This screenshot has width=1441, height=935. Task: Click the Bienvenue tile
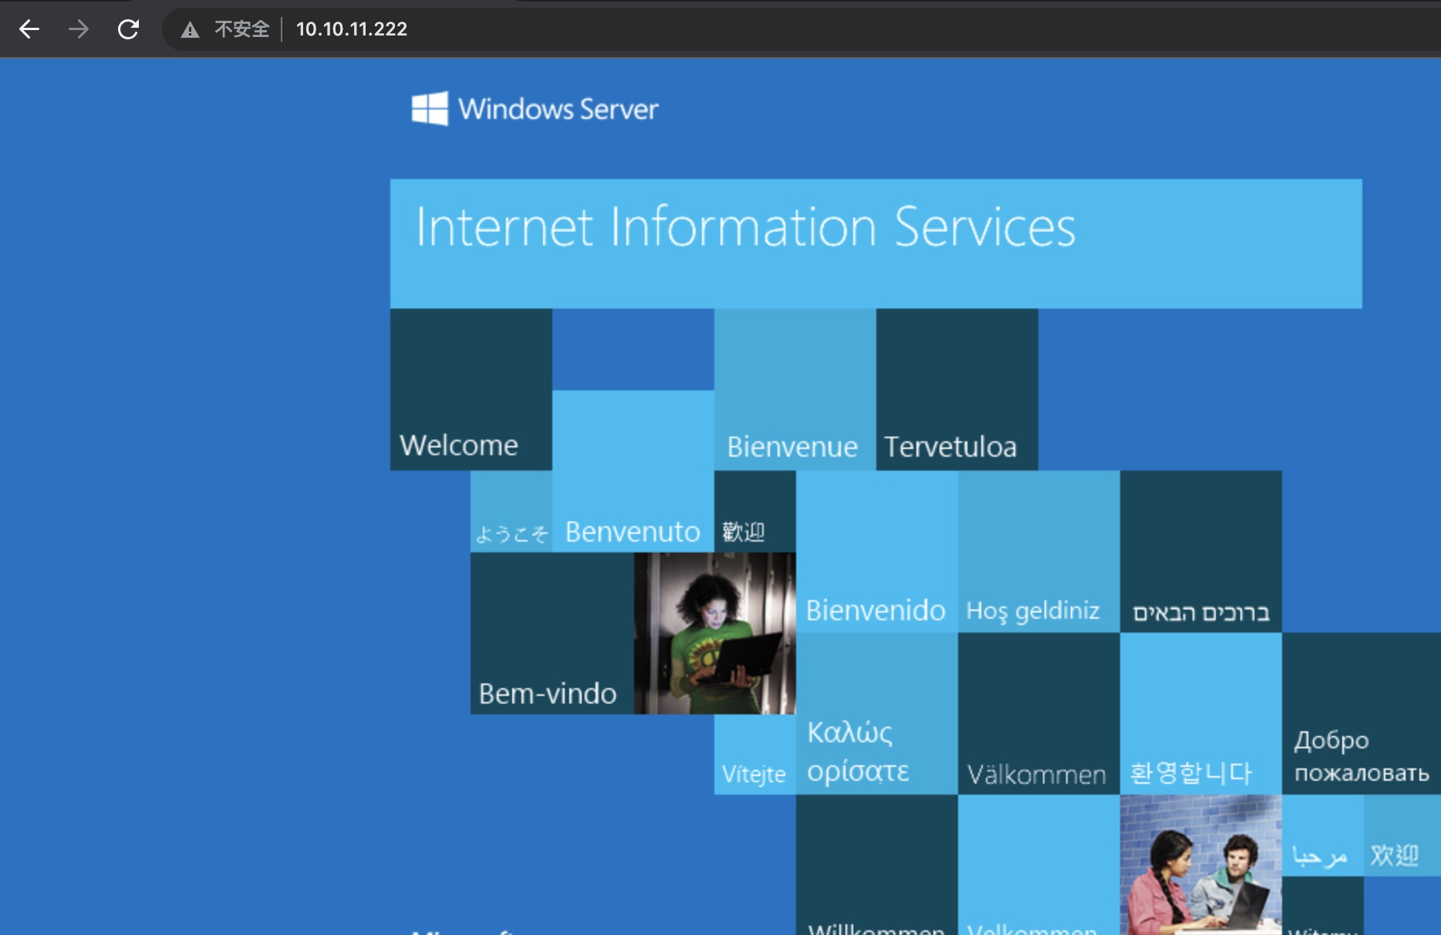(795, 390)
